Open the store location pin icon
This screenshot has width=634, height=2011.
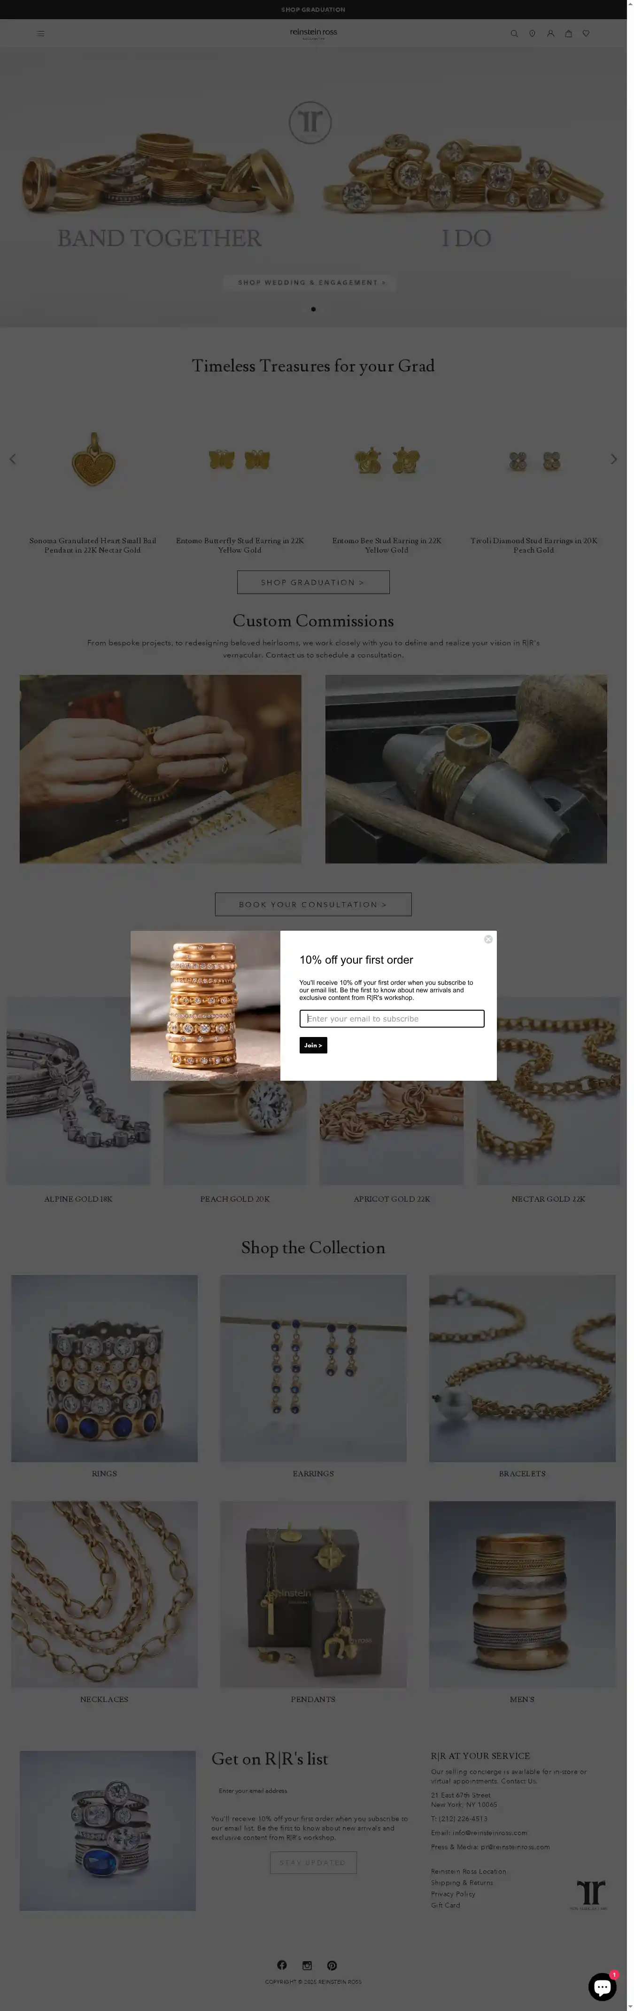[x=532, y=33]
